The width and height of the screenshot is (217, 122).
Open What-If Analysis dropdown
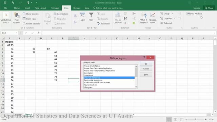(144, 18)
